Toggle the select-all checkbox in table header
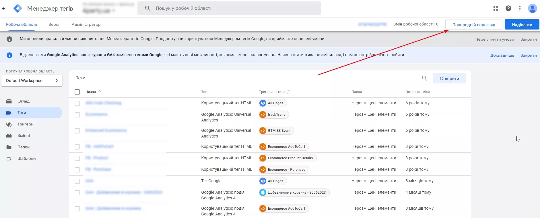This screenshot has width=540, height=218. point(77,92)
